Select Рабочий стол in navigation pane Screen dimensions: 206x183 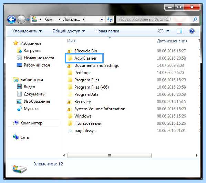pyautogui.click(x=37, y=65)
